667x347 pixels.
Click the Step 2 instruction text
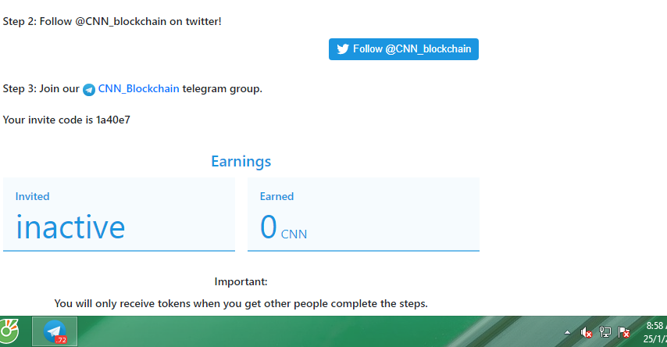[112, 21]
